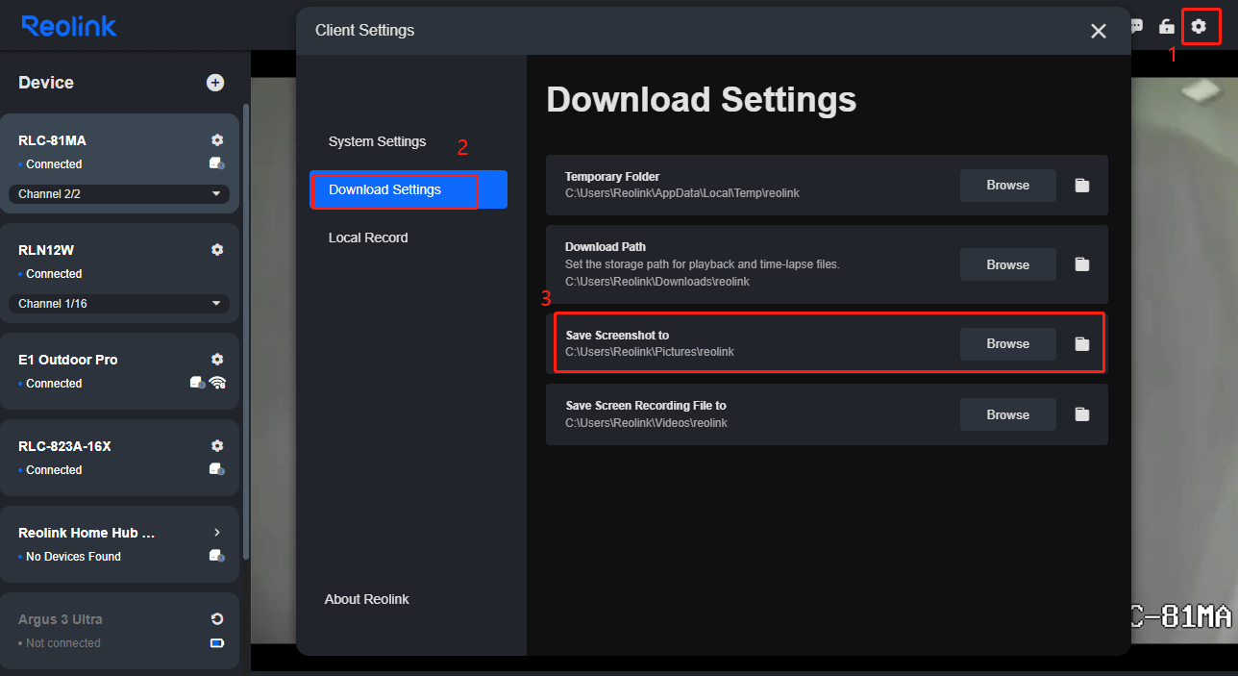Browse for Temporary Folder

[1008, 186]
